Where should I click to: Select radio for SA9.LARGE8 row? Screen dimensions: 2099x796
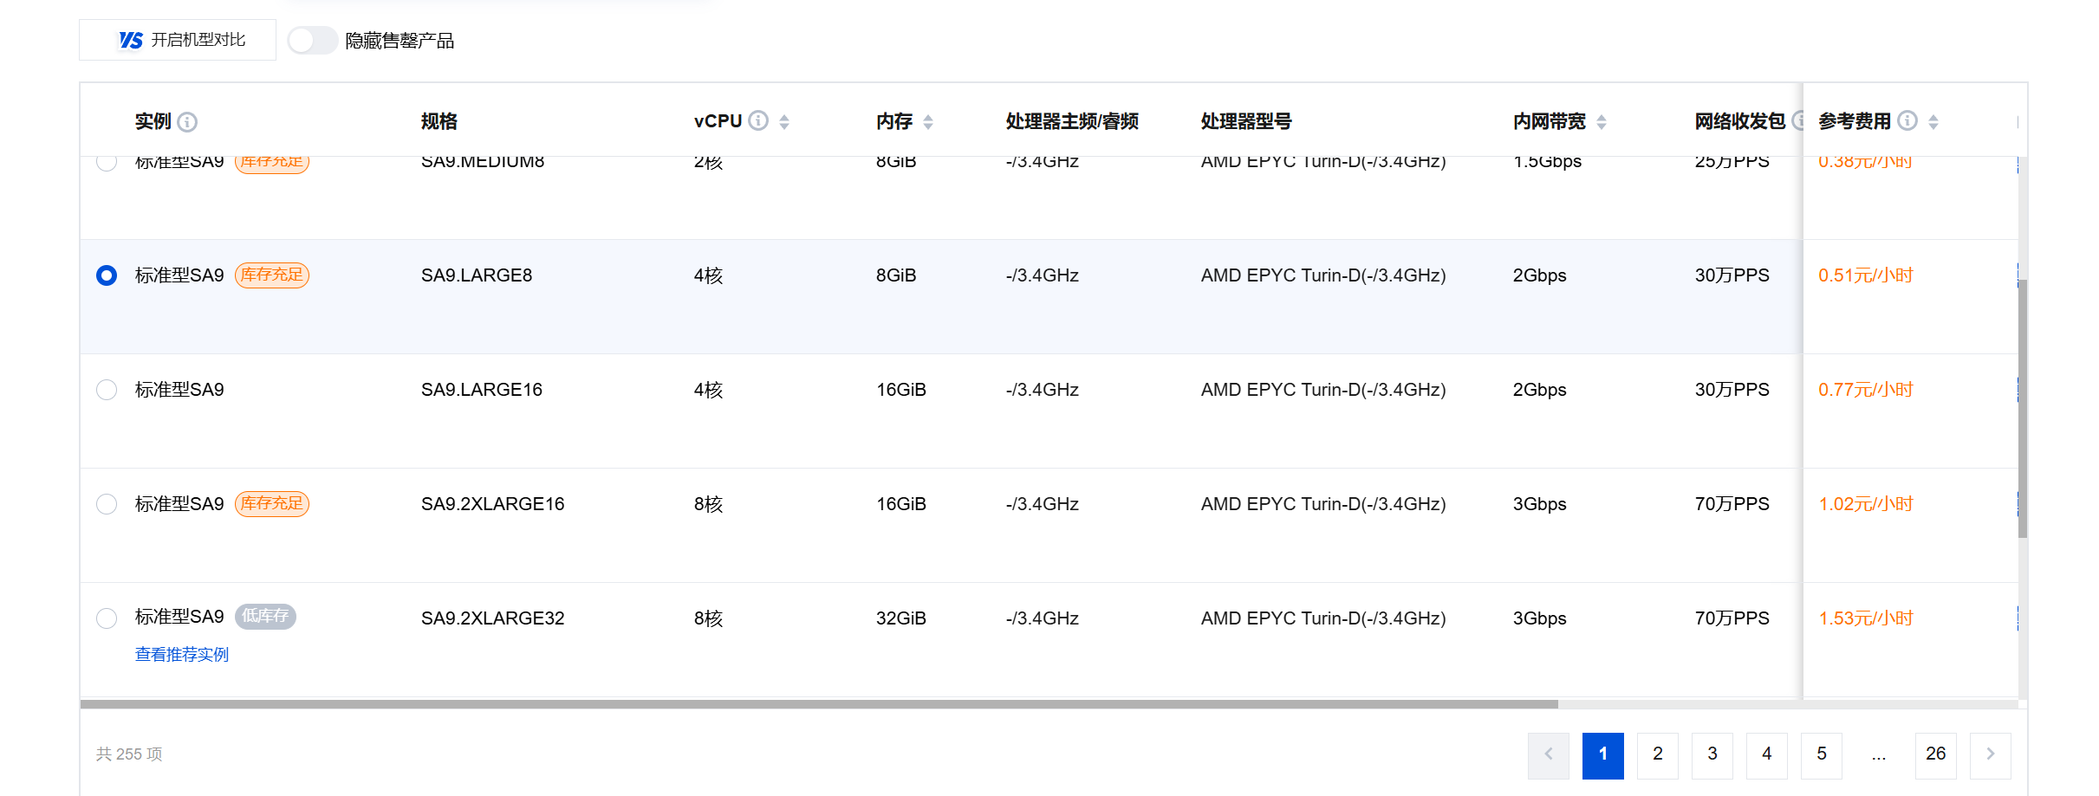[x=107, y=275]
